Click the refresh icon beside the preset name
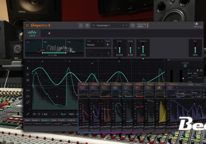206x144 pixels. tap(133, 25)
